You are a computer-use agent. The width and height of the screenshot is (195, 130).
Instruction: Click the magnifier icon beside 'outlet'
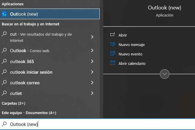(4, 93)
